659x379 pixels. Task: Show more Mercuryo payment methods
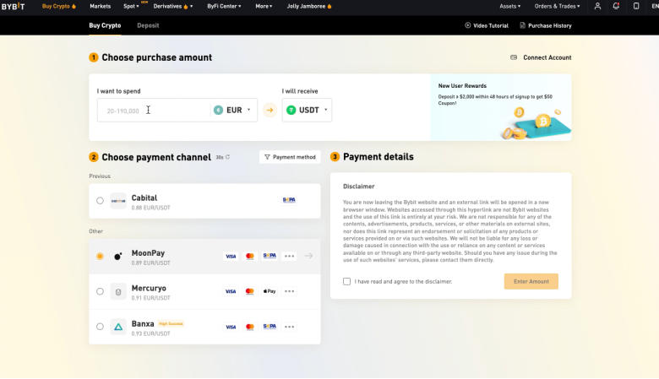pyautogui.click(x=289, y=291)
